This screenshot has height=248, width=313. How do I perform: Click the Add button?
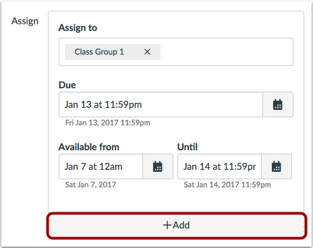pos(177,226)
